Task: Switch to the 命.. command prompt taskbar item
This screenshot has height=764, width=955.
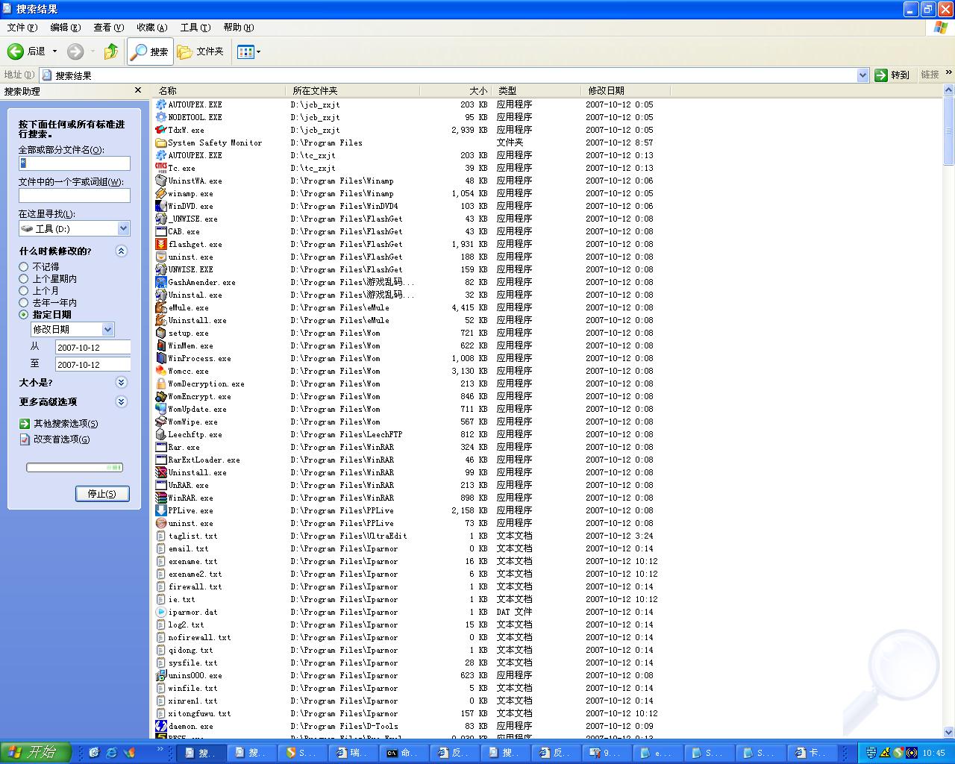Action: pyautogui.click(x=403, y=753)
